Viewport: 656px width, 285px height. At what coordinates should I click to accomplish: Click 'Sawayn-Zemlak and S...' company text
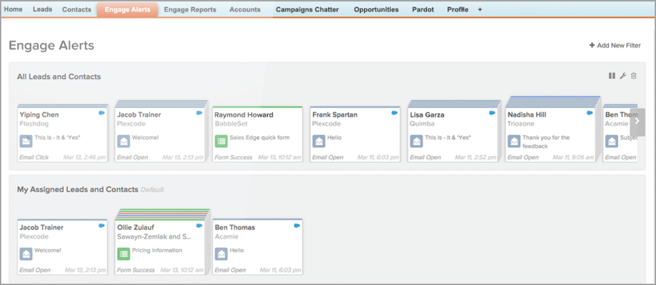point(154,237)
